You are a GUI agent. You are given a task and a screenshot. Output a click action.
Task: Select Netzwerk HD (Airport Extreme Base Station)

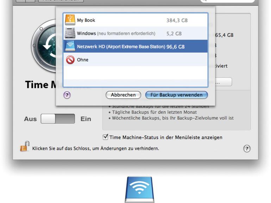pos(135,46)
